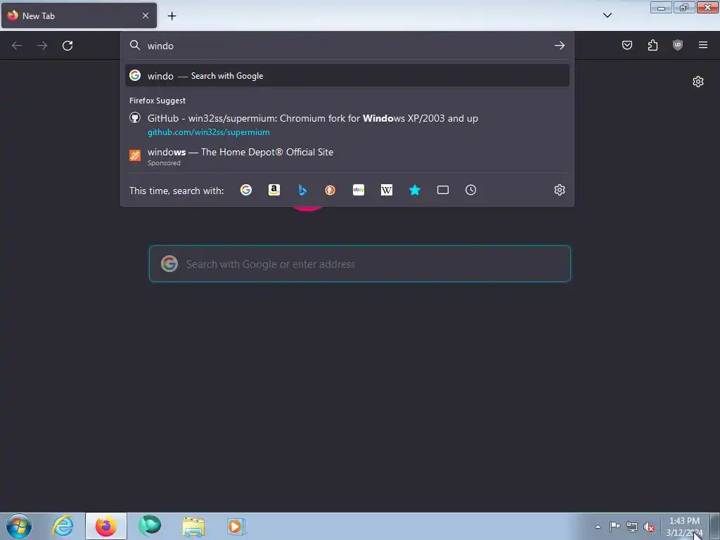Close the New Tab tab
Viewport: 720px width, 540px height.
pyautogui.click(x=146, y=15)
